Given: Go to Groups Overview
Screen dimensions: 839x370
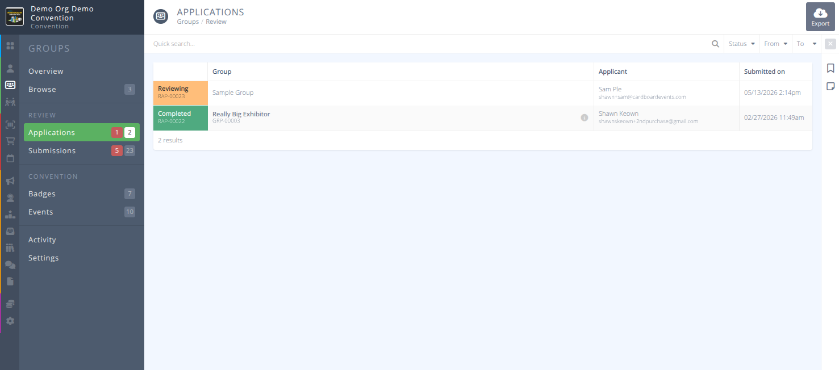Looking at the screenshot, I should tap(82, 71).
